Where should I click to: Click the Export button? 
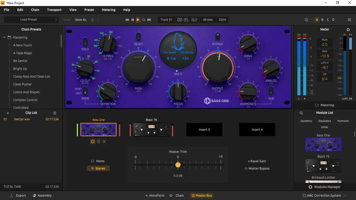[x=18, y=196]
